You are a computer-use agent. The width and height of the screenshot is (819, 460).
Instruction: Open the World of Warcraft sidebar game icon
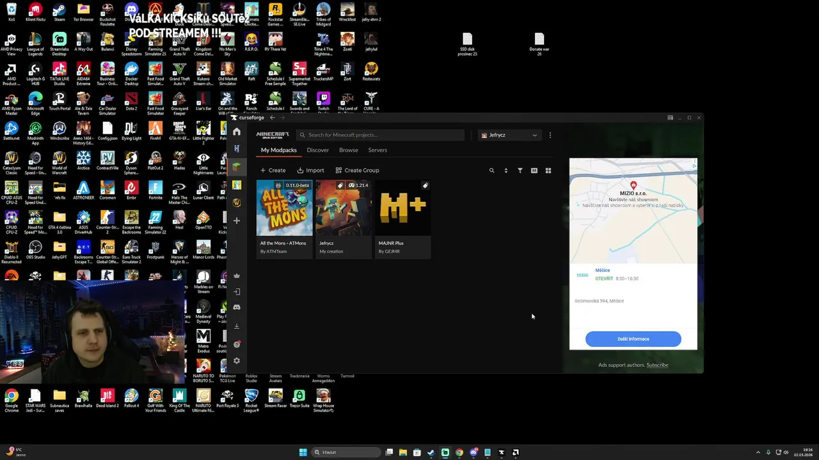click(x=237, y=203)
